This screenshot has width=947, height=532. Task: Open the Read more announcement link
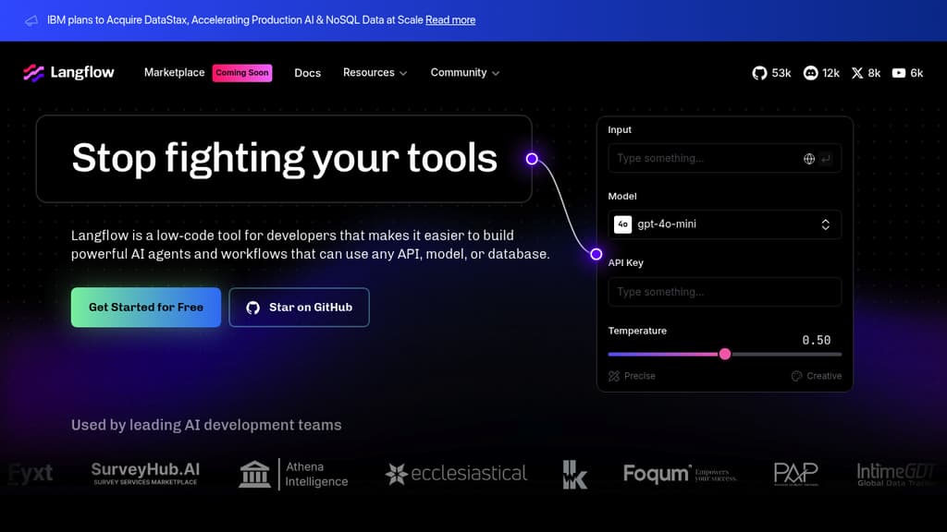[x=450, y=19]
